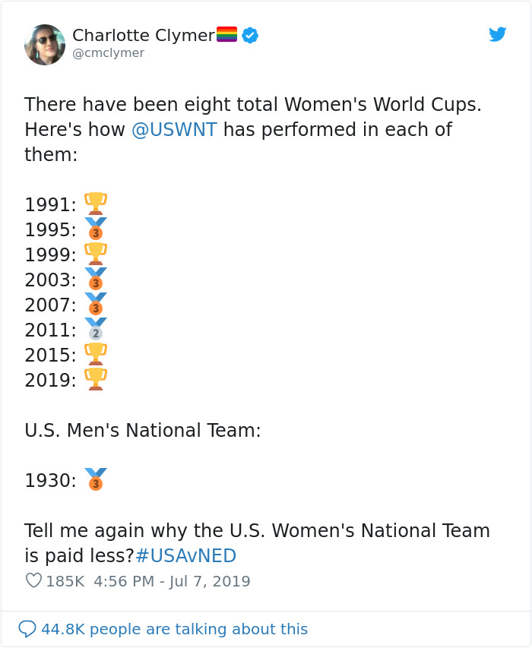The image size is (532, 648).
Task: Click the trophy emoji next to 2019
Action: tap(95, 378)
